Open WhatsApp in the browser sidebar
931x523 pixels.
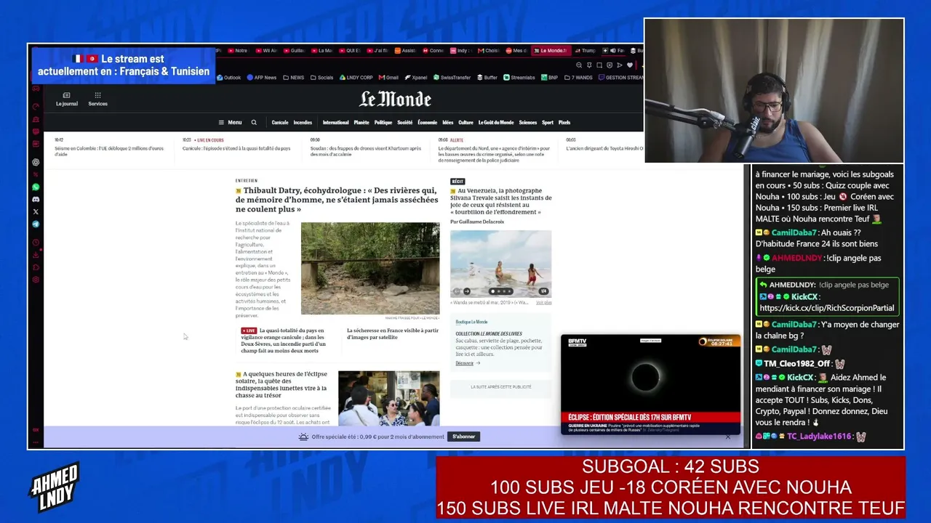tap(36, 187)
